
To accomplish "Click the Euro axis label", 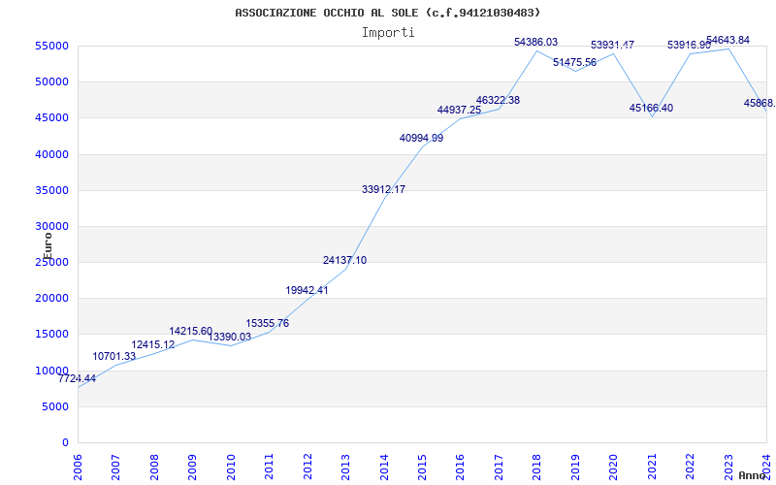I will (x=48, y=246).
